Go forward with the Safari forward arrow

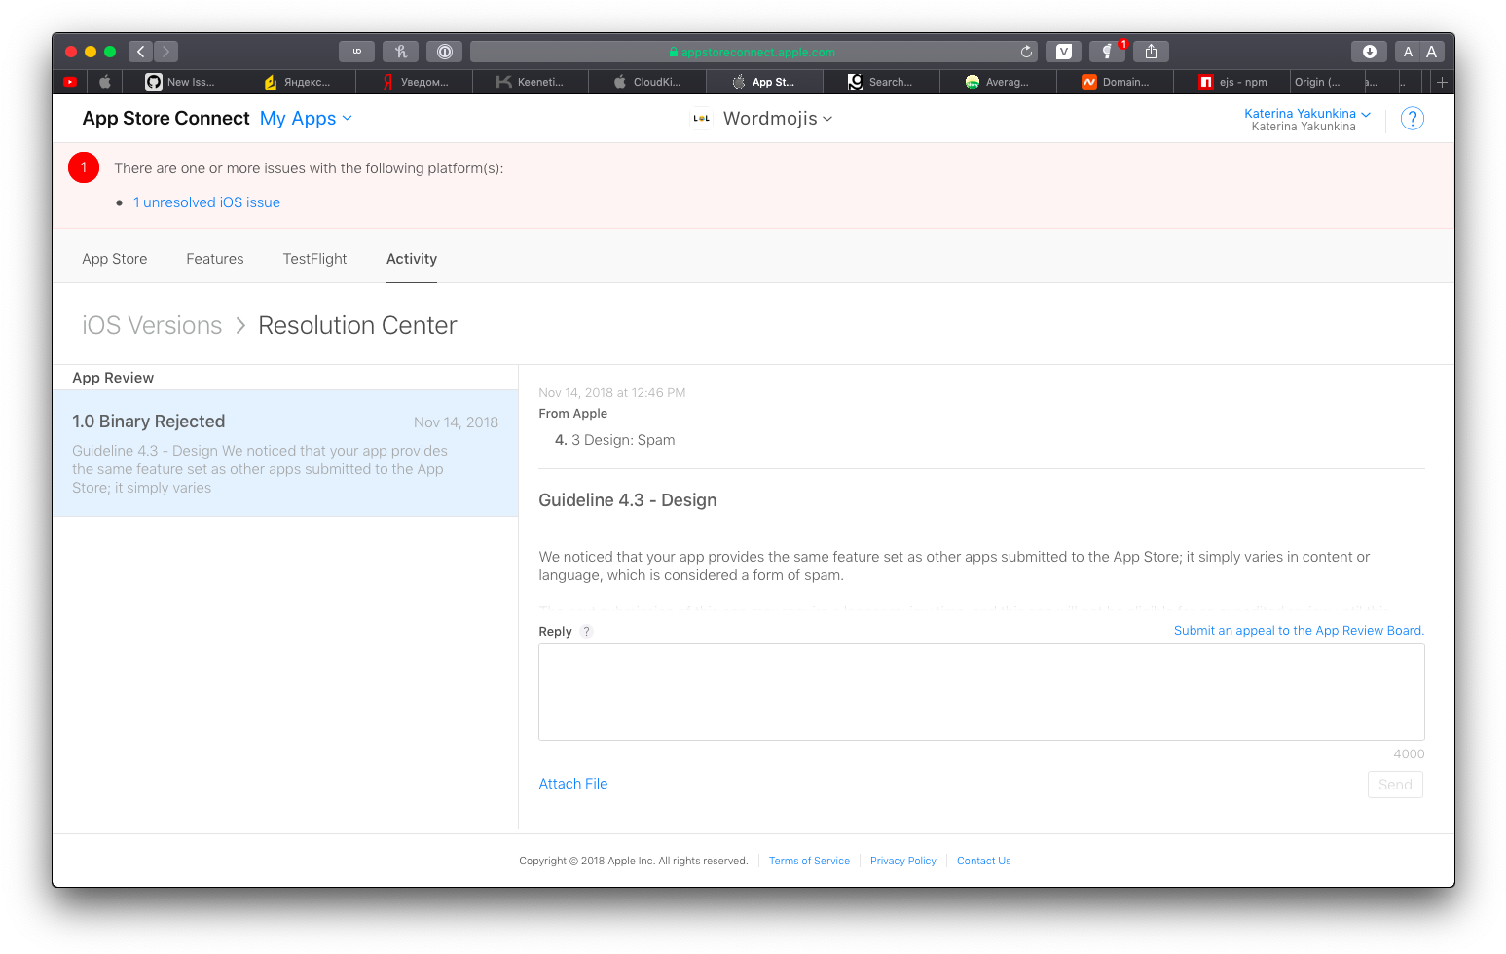pyautogui.click(x=166, y=52)
